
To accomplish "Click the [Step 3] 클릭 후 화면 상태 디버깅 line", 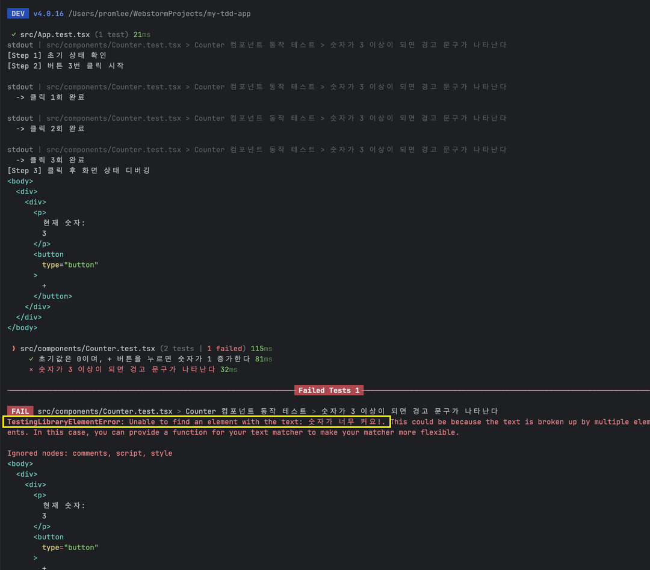I will point(78,170).
